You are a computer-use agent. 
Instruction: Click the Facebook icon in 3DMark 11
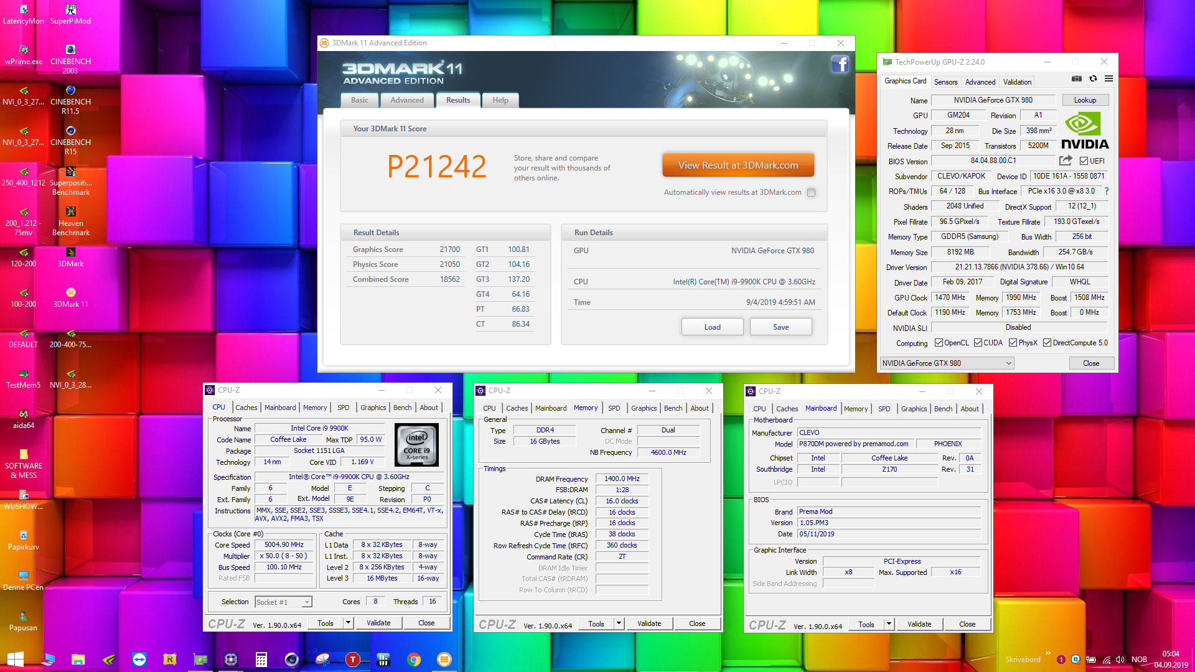point(840,63)
